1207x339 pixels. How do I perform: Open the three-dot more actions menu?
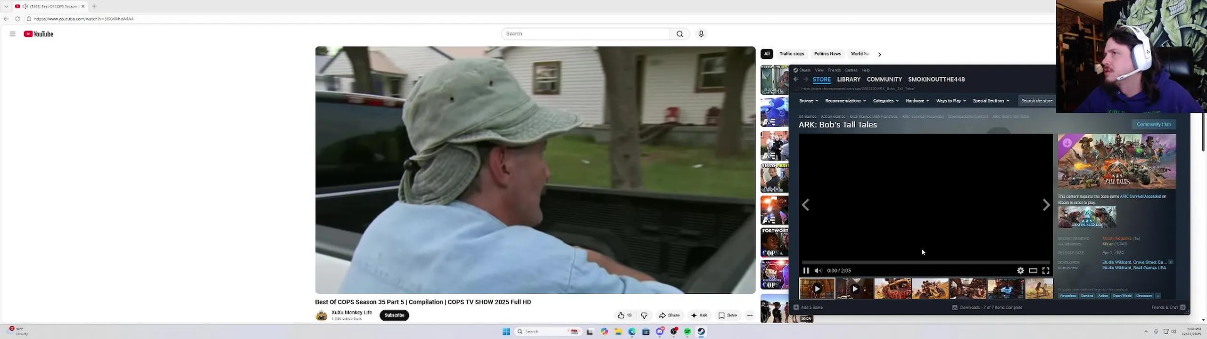(x=750, y=315)
